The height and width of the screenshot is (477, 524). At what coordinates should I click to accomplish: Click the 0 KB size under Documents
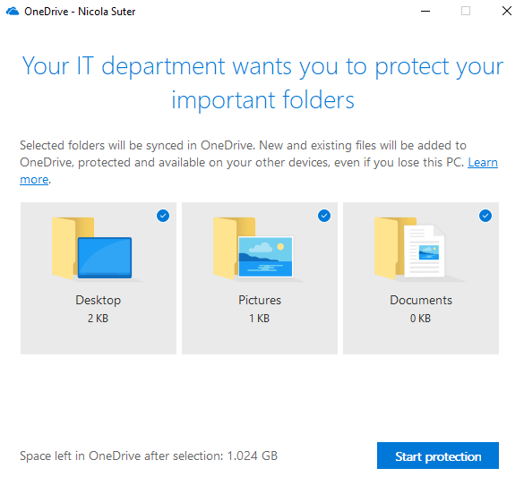tap(420, 318)
